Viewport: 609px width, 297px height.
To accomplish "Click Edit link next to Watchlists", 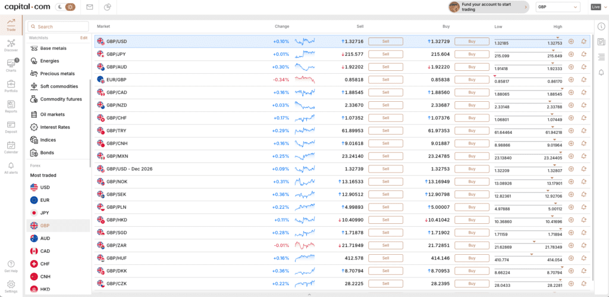I will coord(83,38).
